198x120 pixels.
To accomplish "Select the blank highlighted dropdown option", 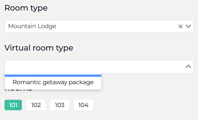I will click(x=53, y=76).
